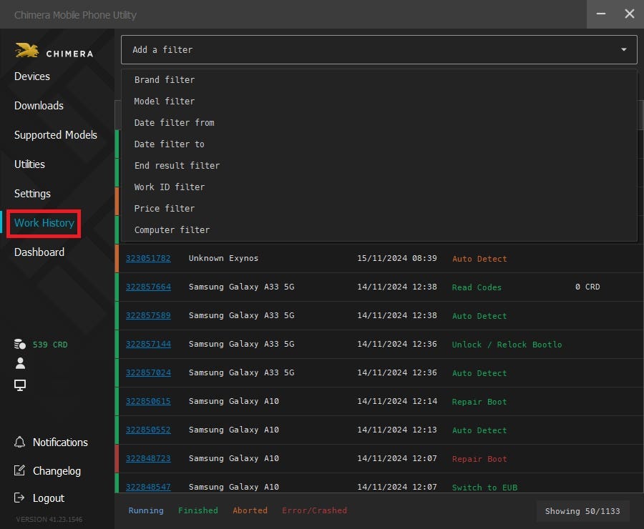Expand the Add a filter dropdown arrow
Screen dimensions: 644x529
pyautogui.click(x=623, y=49)
